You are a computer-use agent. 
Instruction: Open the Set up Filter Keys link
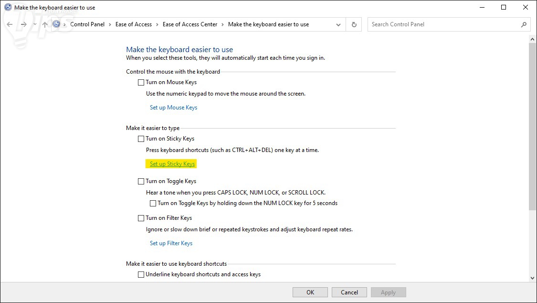(x=171, y=243)
